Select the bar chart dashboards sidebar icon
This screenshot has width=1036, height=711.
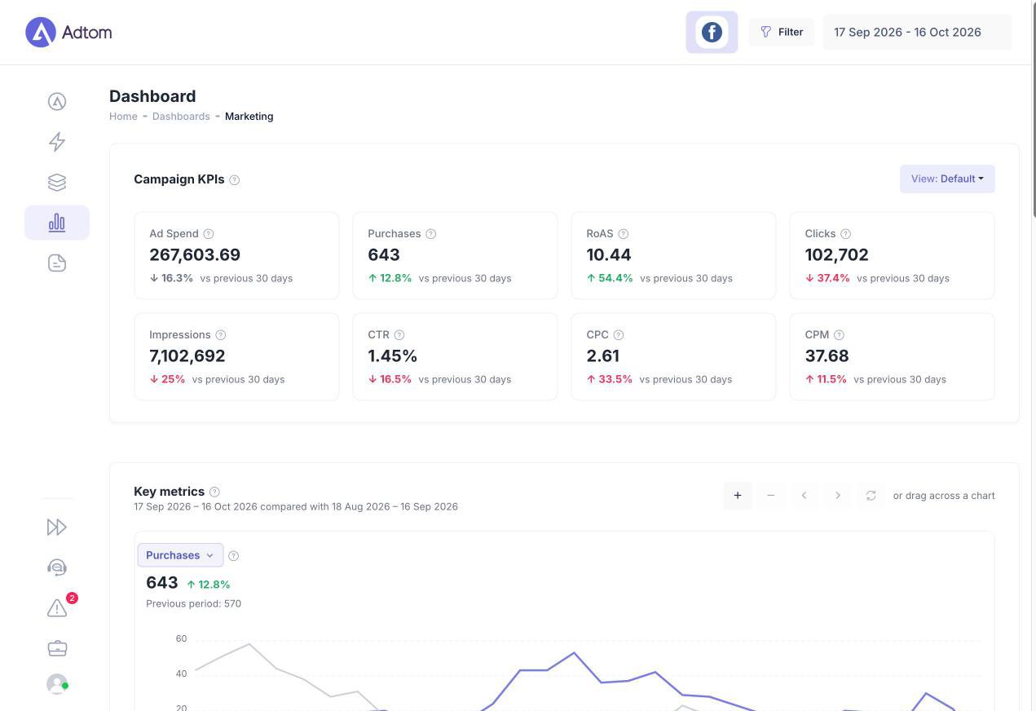point(57,223)
